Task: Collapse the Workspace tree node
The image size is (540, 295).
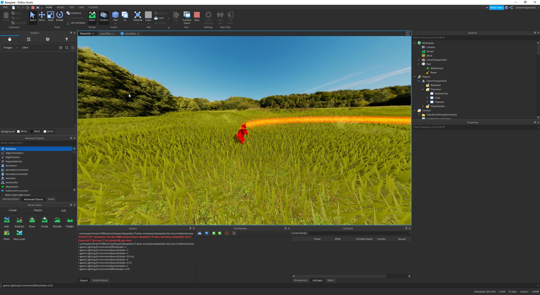Action: pyautogui.click(x=414, y=43)
